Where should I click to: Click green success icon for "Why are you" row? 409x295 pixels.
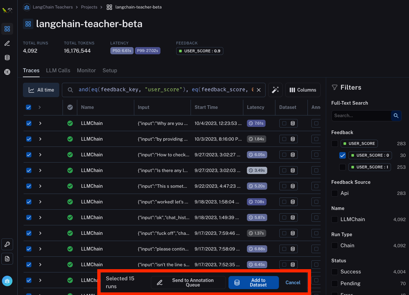70,123
